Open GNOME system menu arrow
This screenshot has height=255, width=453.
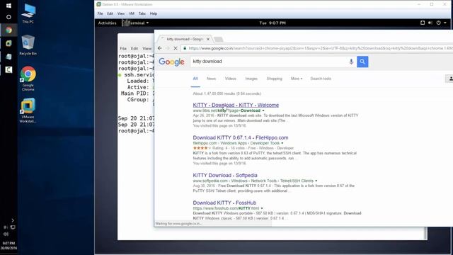[445, 23]
